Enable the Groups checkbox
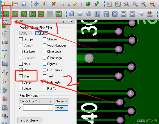This screenshot has width=159, height=124. point(21,39)
